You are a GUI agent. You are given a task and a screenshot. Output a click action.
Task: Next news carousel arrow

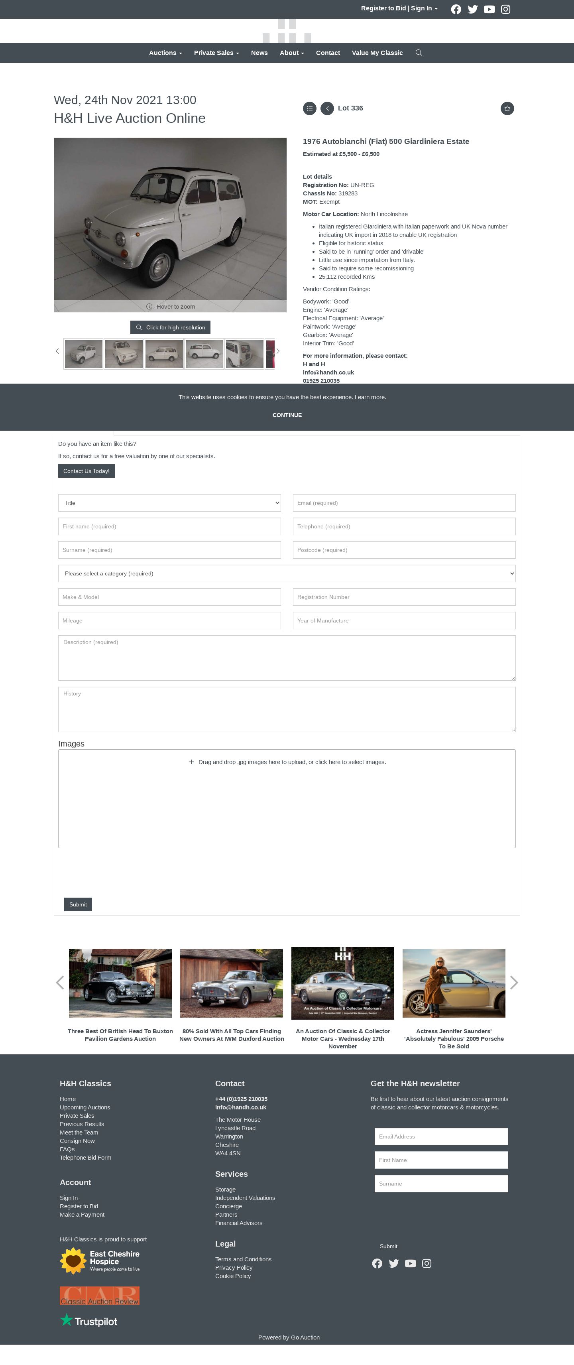[514, 983]
